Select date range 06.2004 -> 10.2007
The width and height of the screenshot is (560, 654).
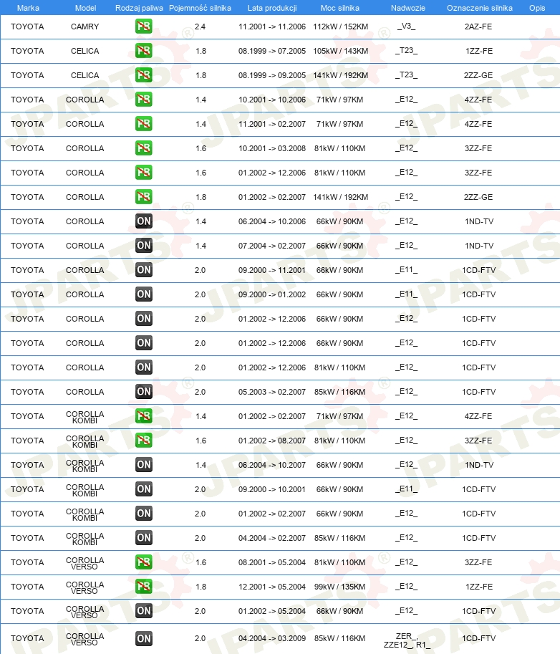click(x=272, y=465)
